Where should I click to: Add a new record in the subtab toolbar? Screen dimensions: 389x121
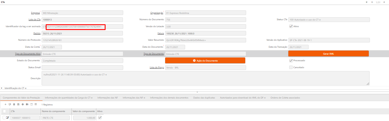pos(5,104)
